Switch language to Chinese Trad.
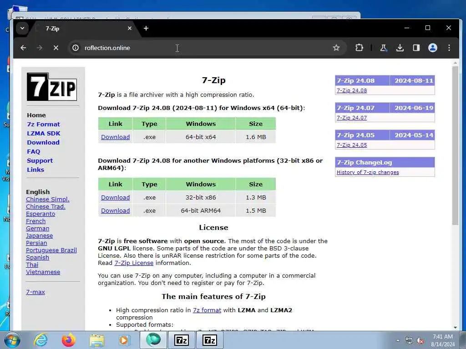Image resolution: width=466 pixels, height=349 pixels. pyautogui.click(x=46, y=207)
